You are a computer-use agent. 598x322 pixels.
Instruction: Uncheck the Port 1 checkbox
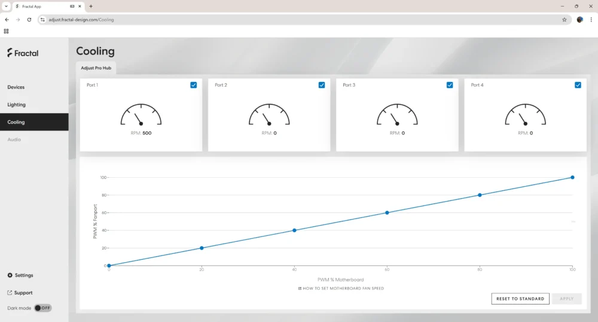pyautogui.click(x=194, y=85)
